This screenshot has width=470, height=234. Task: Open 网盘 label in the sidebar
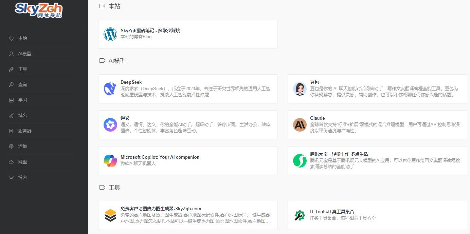coord(23,162)
